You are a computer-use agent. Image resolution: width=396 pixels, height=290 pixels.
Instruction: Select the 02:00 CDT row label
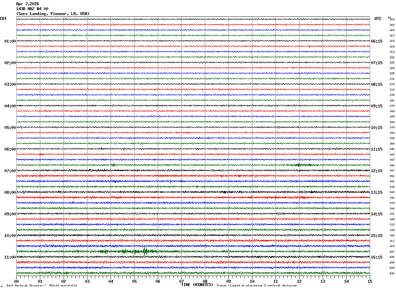[10, 63]
